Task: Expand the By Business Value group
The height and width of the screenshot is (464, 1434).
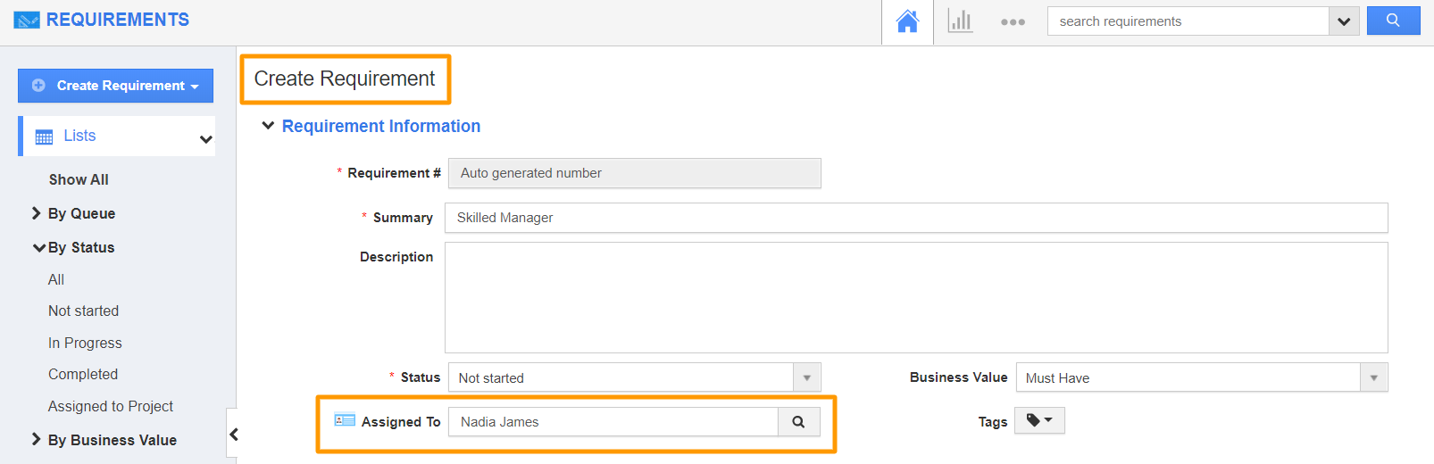Action: coord(37,439)
